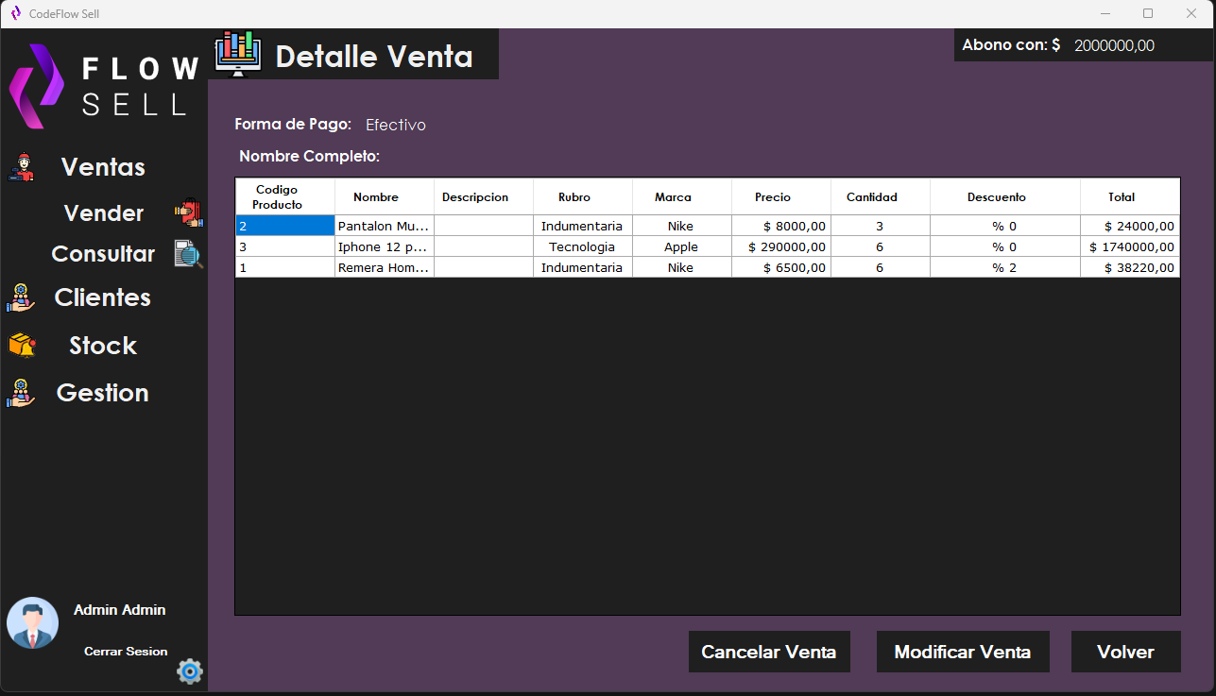The height and width of the screenshot is (696, 1216).
Task: Open settings with the gear icon
Action: pos(189,671)
